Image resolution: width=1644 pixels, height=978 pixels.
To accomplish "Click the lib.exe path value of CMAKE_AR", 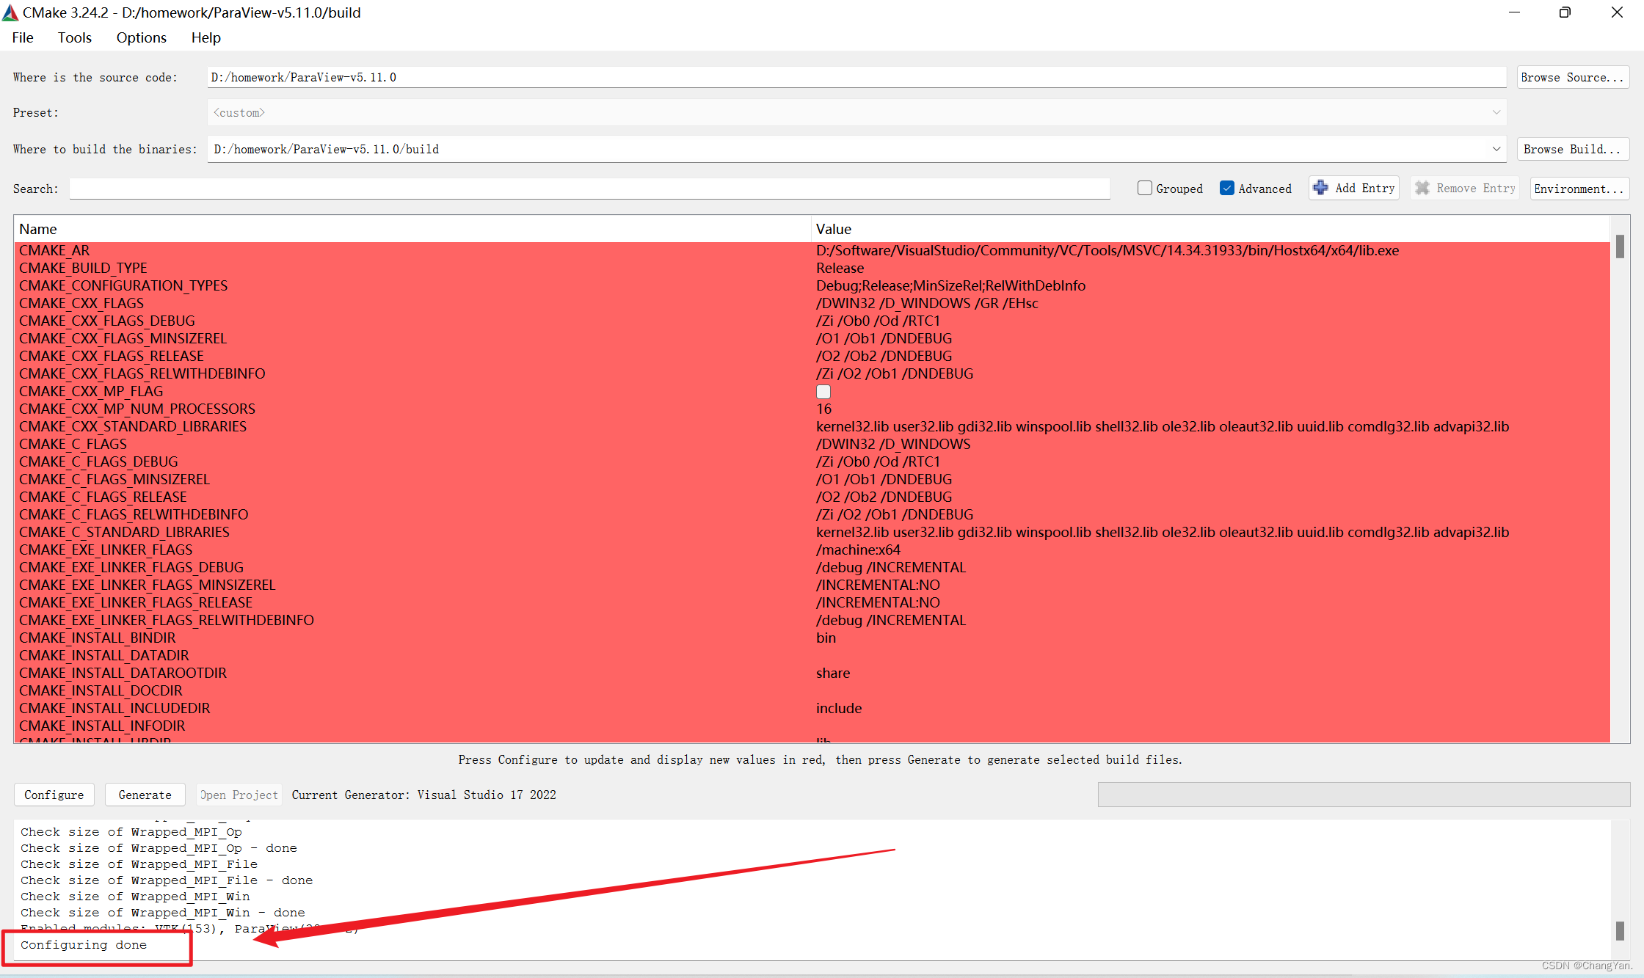I will (1107, 250).
